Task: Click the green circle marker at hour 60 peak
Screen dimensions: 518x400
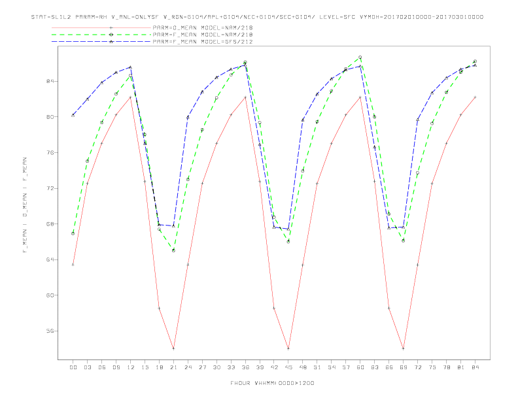Action: tap(360, 57)
